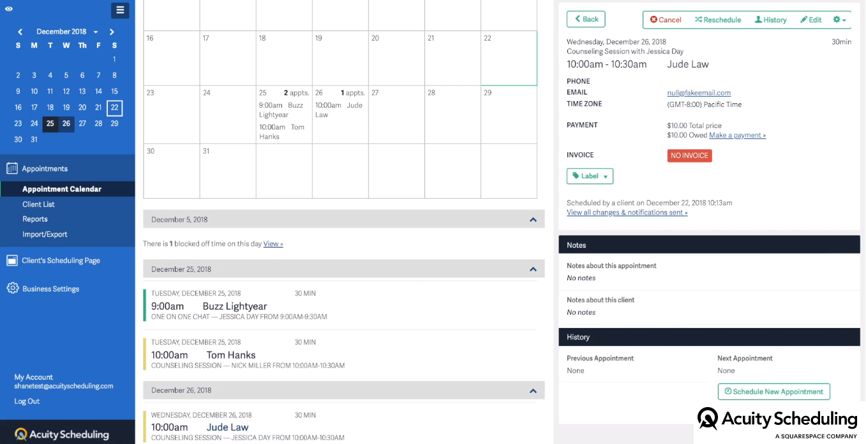Click Make a payment link

[737, 136]
